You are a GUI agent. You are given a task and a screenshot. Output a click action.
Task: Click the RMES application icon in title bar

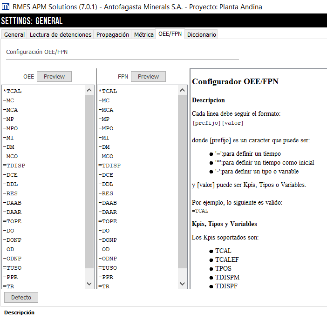pyautogui.click(x=6, y=7)
